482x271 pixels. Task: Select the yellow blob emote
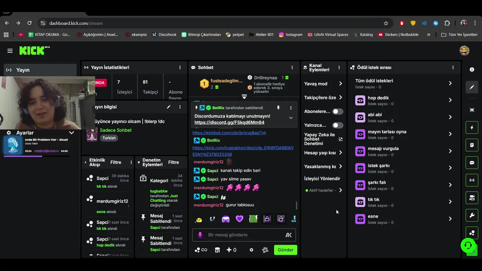click(x=198, y=219)
